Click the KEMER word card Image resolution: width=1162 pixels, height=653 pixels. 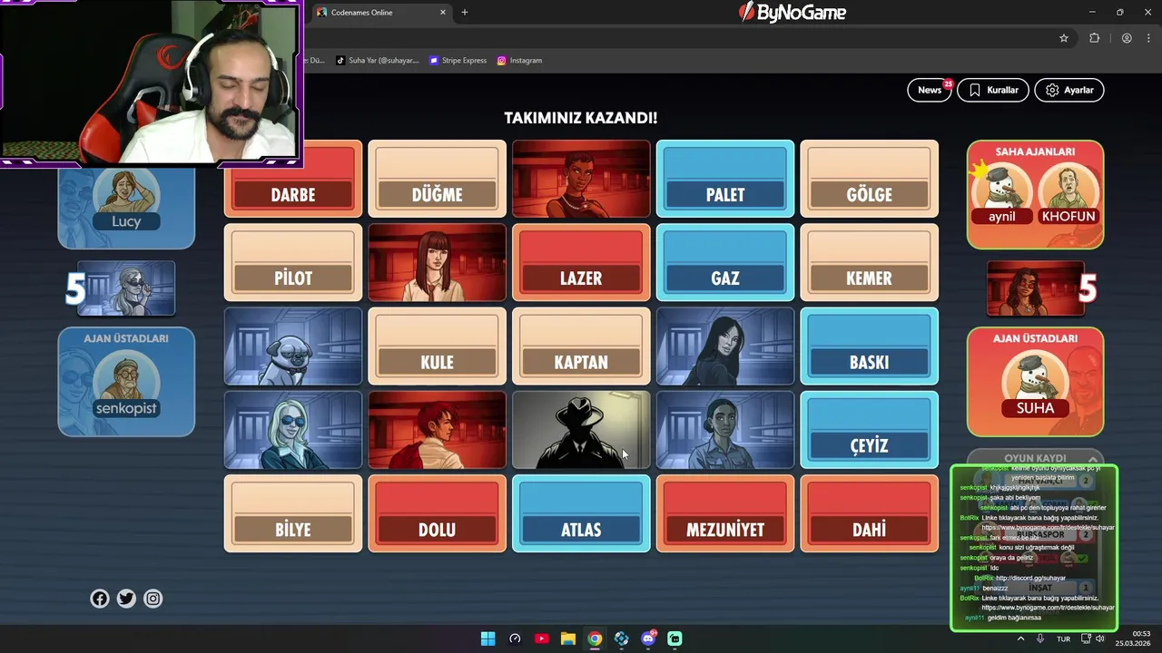pyautogui.click(x=869, y=263)
